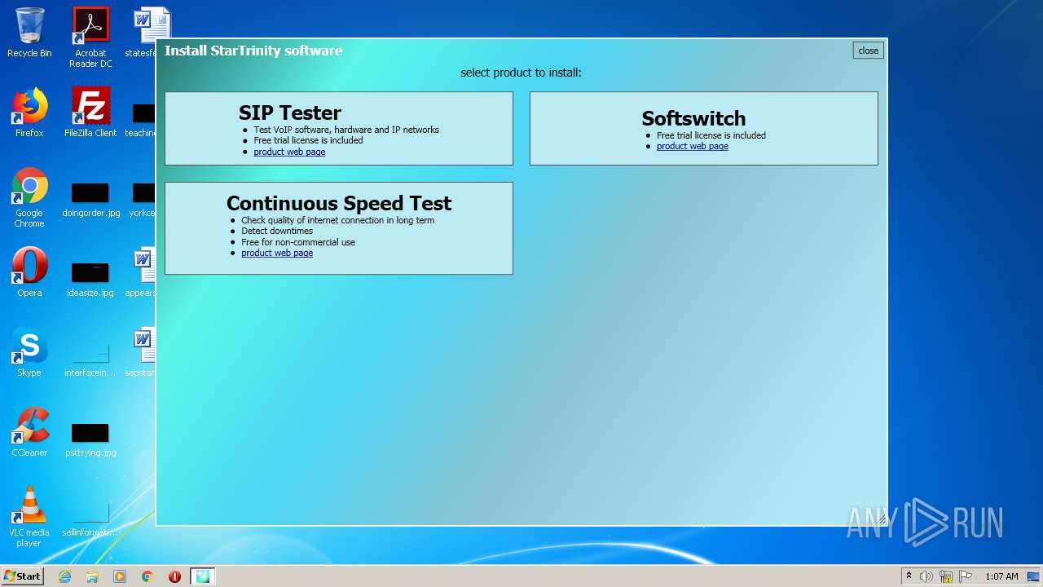1043x587 pixels.
Task: Show hidden system tray icons
Action: [x=909, y=576]
